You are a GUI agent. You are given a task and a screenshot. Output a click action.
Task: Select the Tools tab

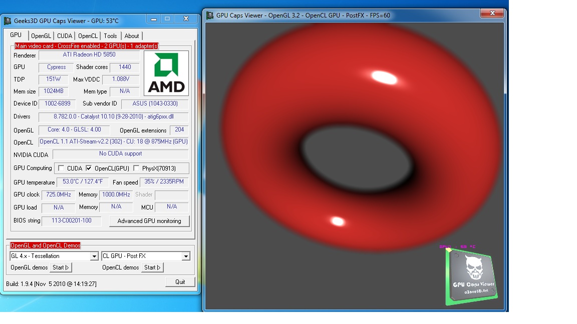click(110, 36)
